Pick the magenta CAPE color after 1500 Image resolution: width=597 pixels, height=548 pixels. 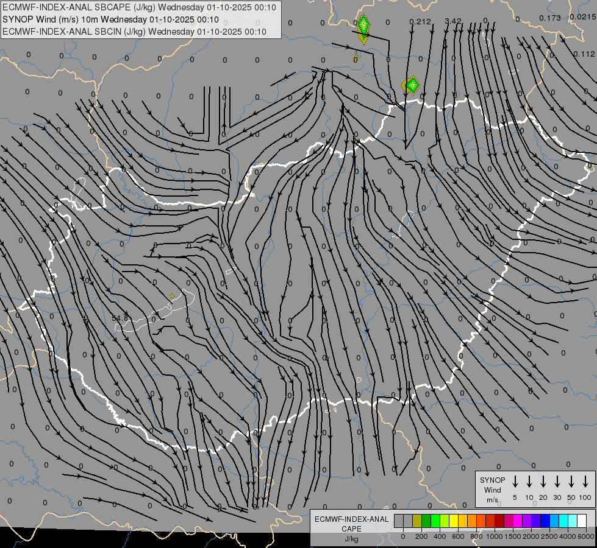point(518,521)
